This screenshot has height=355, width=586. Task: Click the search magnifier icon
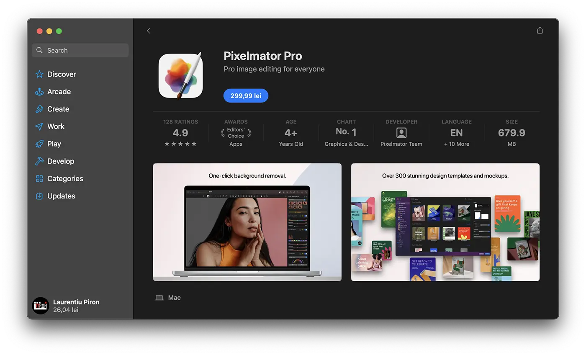point(39,50)
